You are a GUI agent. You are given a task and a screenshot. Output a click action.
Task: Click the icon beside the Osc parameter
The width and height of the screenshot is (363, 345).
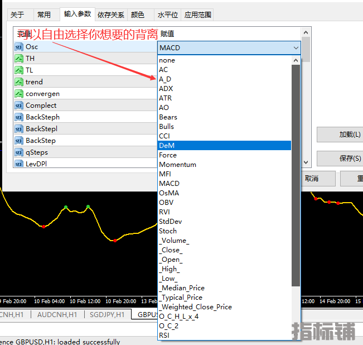[19, 47]
